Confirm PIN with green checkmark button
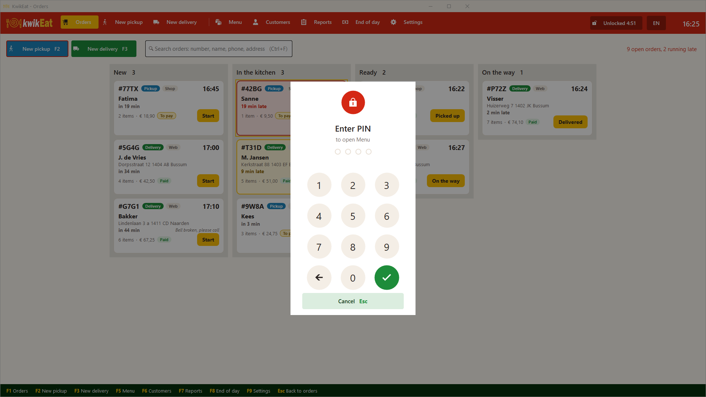The width and height of the screenshot is (706, 397). 386,278
